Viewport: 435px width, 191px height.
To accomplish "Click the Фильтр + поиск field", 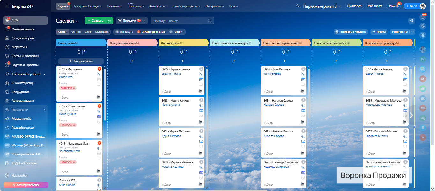I will tap(182, 21).
